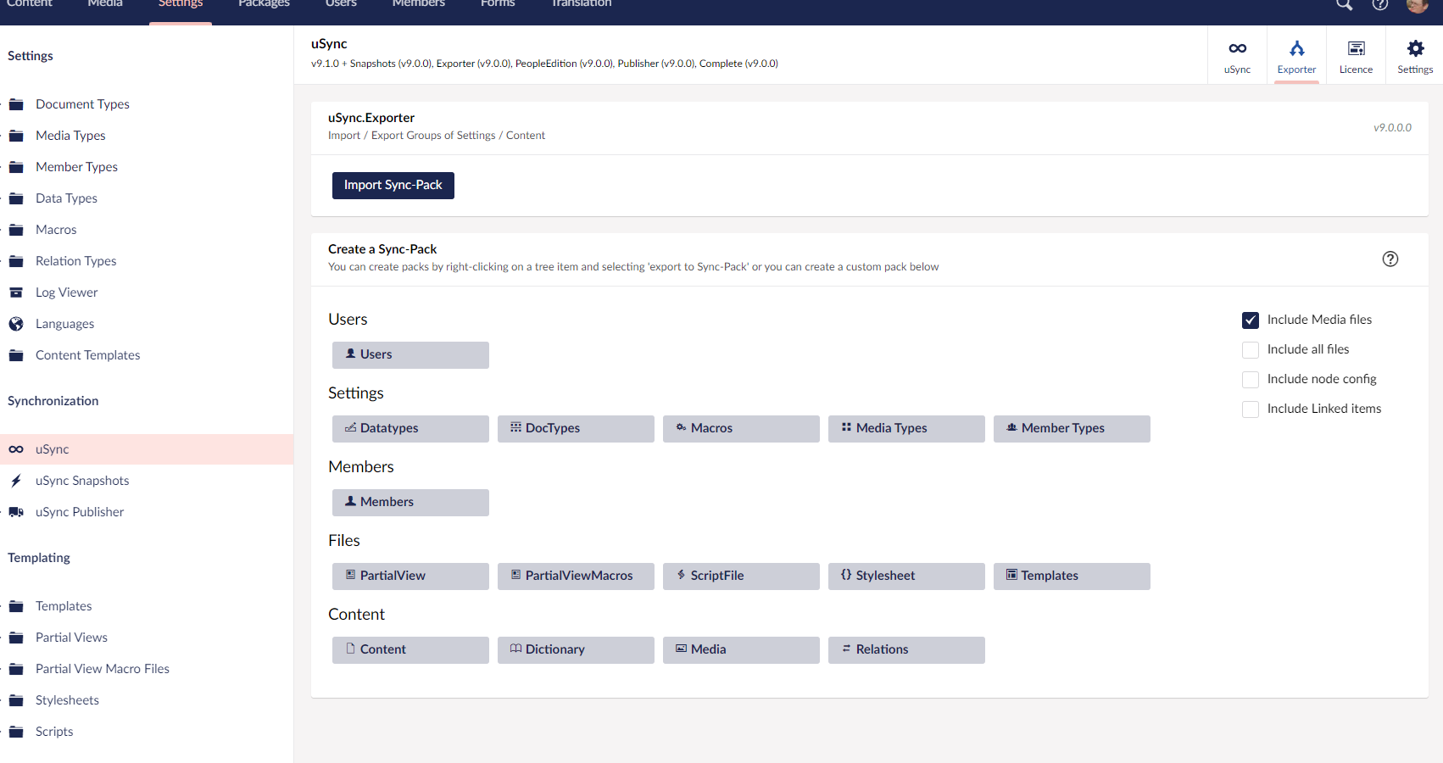
Task: Open the Settings gear in uSync header
Action: (x=1415, y=56)
